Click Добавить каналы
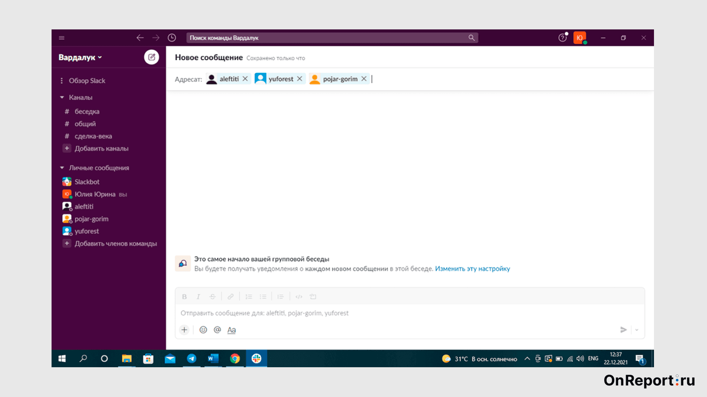Viewport: 707px width, 397px height. pyautogui.click(x=101, y=149)
